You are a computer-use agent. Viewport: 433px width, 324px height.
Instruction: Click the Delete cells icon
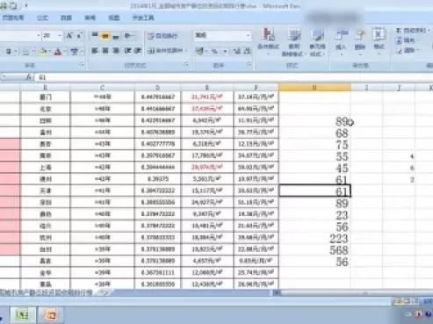point(360,41)
